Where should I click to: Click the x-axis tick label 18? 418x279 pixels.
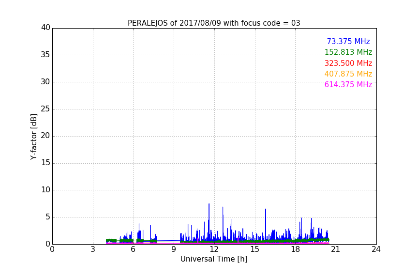pyautogui.click(x=295, y=249)
